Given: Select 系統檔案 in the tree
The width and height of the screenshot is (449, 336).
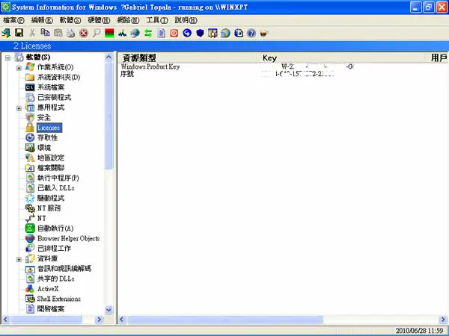Looking at the screenshot, I should [x=51, y=87].
